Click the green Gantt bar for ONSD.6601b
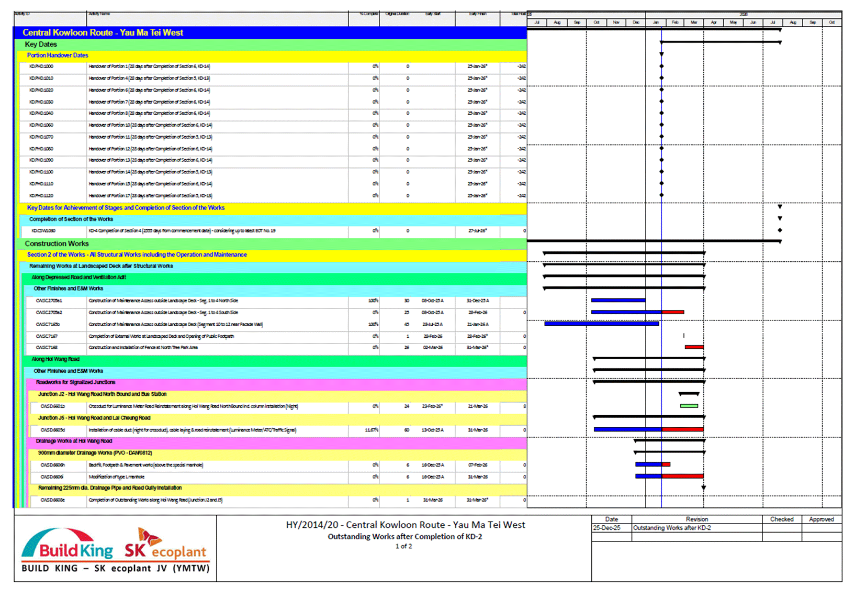 tap(689, 406)
